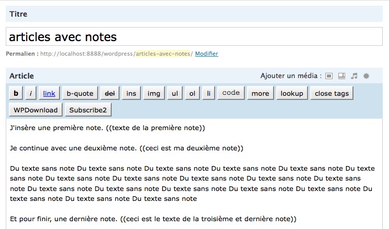
Task: Open the Modifier permalink link
Action: (x=207, y=54)
